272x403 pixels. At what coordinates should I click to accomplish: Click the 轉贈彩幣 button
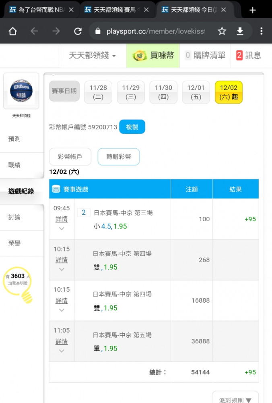pyautogui.click(x=119, y=156)
